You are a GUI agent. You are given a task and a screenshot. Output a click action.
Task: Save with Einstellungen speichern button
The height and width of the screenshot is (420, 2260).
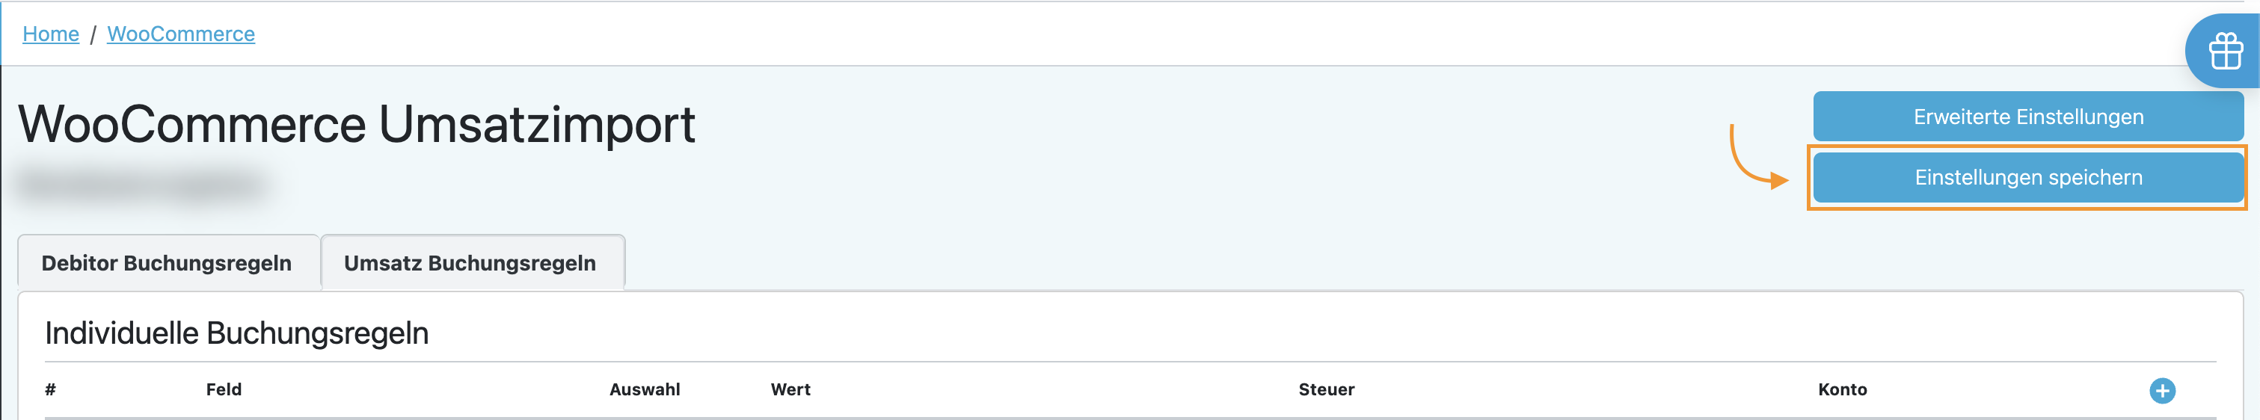click(x=2027, y=178)
